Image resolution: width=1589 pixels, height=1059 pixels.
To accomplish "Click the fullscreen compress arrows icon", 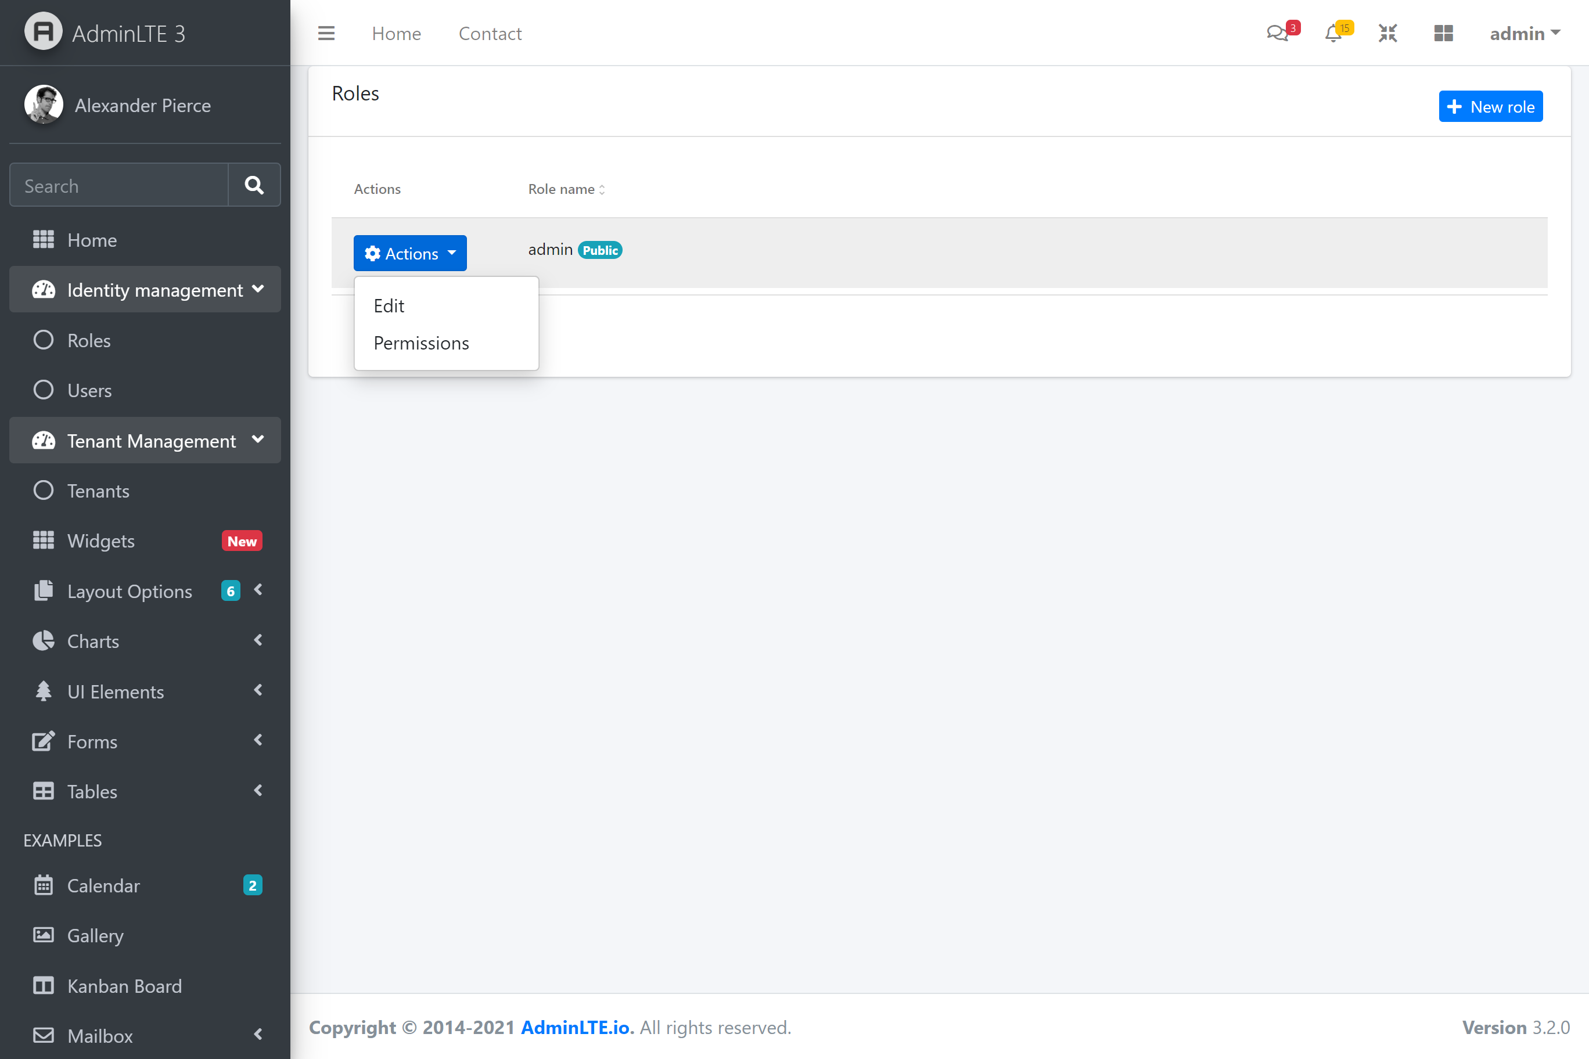I will 1387,33.
